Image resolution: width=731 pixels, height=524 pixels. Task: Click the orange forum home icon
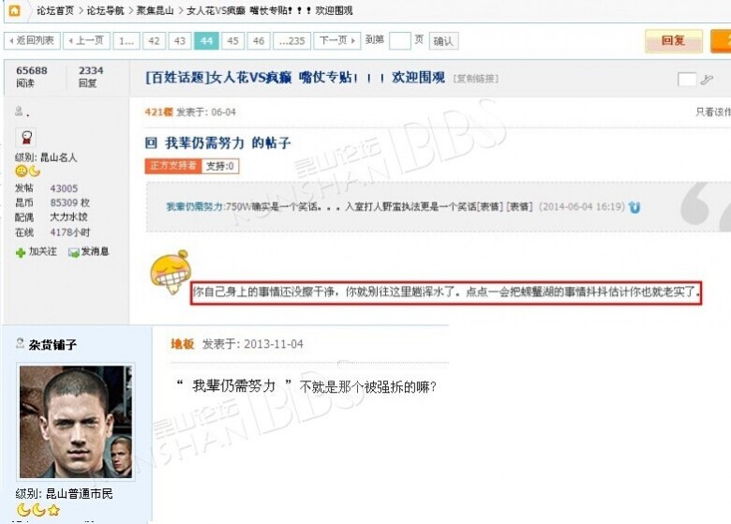[14, 10]
